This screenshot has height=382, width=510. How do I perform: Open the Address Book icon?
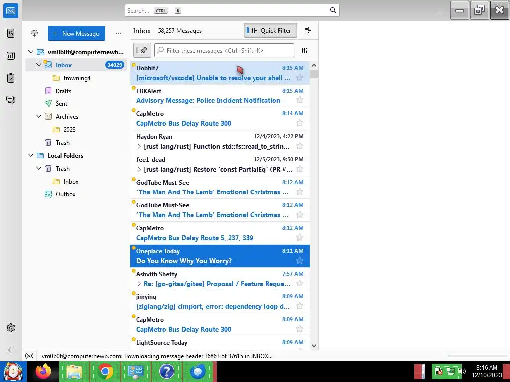[x=11, y=33]
